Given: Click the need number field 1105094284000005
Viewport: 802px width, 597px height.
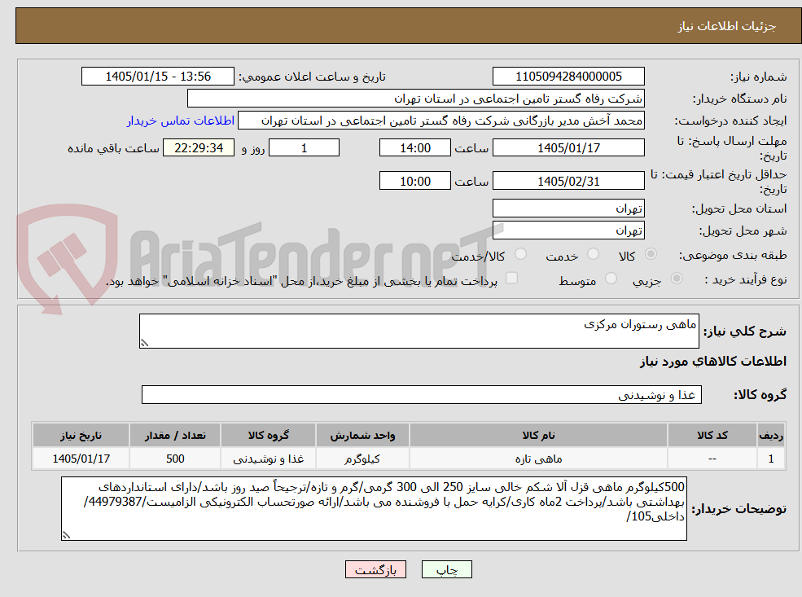Looking at the screenshot, I should pyautogui.click(x=568, y=77).
